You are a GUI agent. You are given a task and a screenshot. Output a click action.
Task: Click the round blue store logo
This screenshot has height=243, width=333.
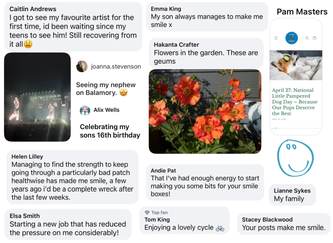coord(292,38)
